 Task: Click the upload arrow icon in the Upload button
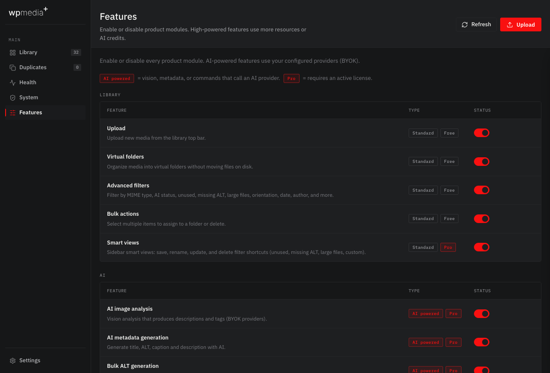[x=510, y=24]
